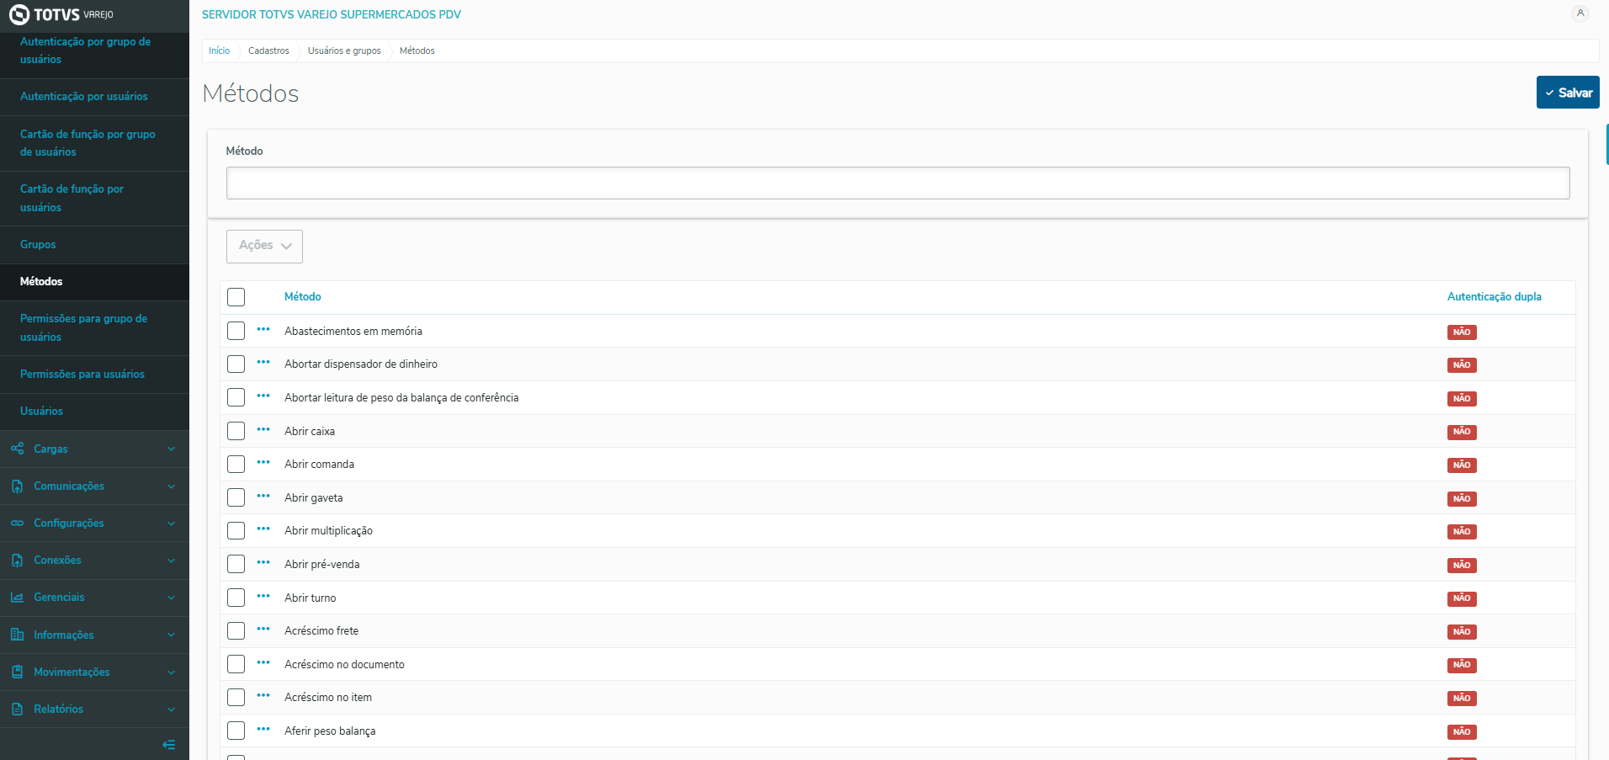The width and height of the screenshot is (1609, 760).
Task: Open row options for Abortar leitura de peso
Action: tap(263, 396)
